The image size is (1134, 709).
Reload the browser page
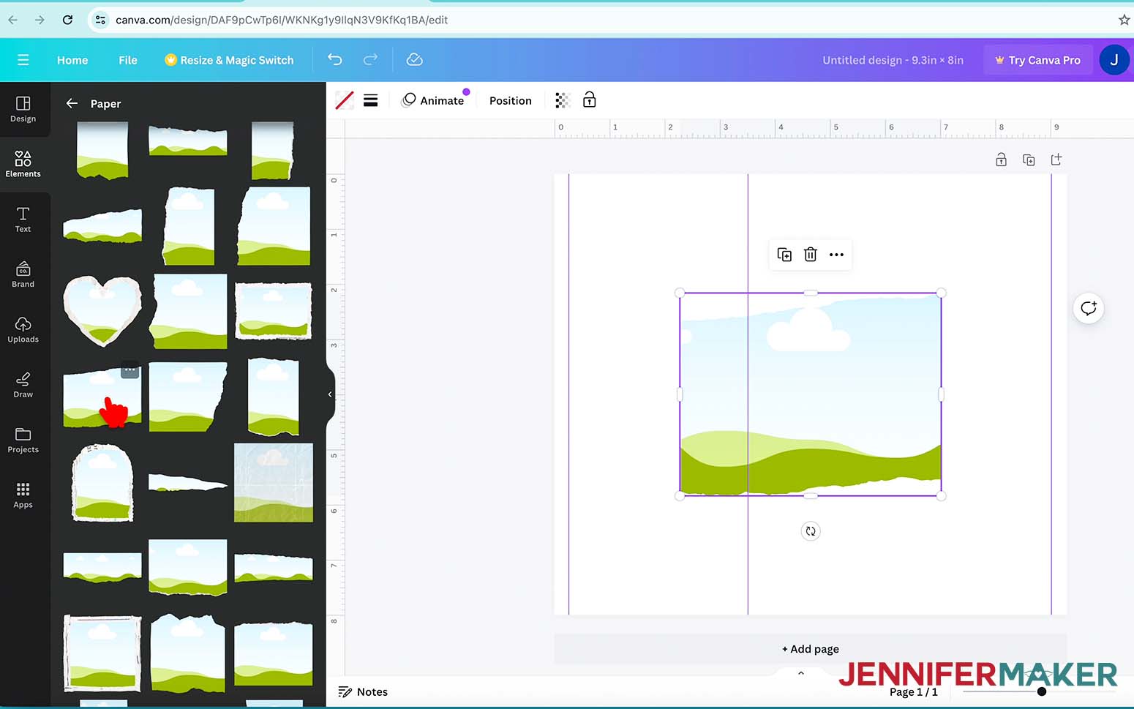point(67,20)
